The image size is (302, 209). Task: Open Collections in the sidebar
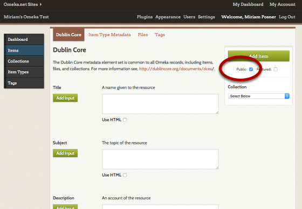[24, 61]
